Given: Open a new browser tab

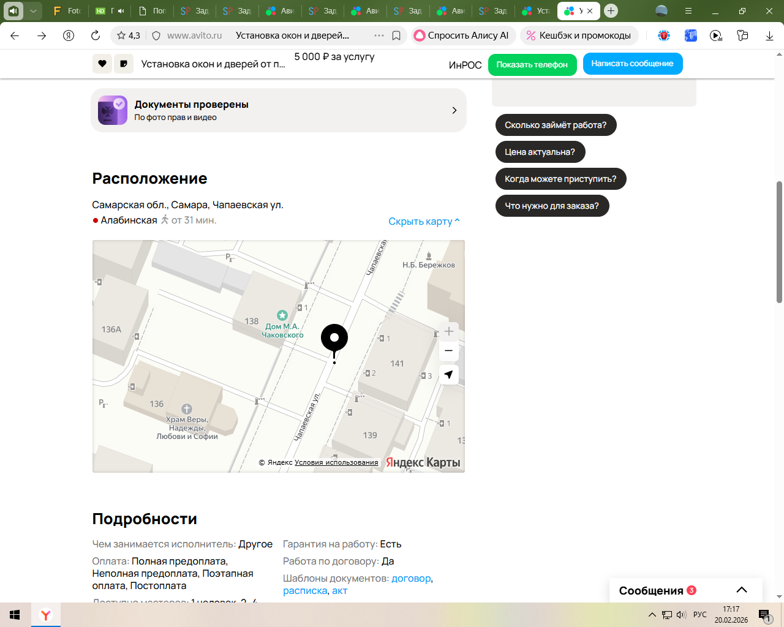Looking at the screenshot, I should click(611, 11).
